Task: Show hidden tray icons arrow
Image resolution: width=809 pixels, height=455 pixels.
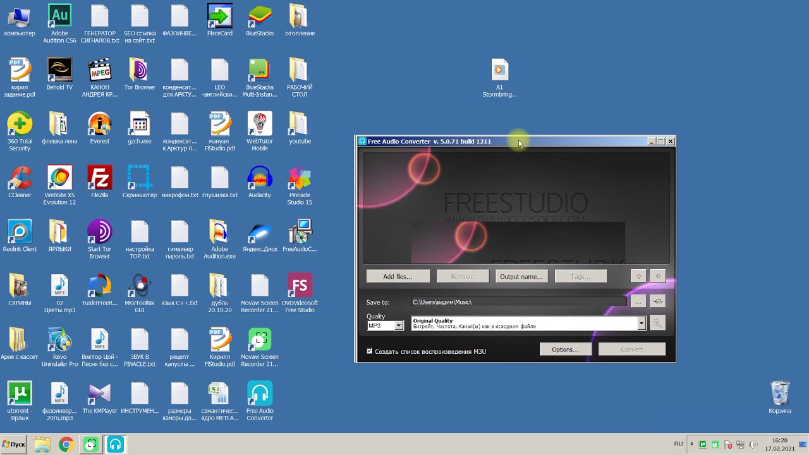Action: click(691, 444)
